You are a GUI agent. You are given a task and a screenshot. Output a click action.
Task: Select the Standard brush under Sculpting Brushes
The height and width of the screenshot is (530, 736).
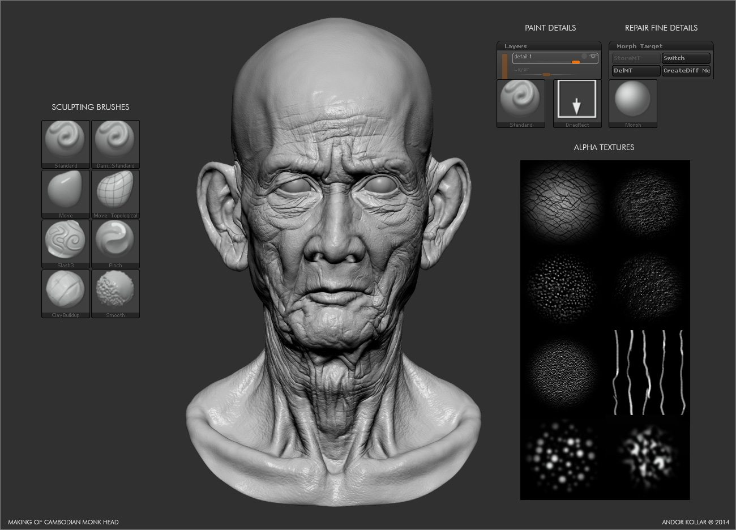click(x=66, y=144)
